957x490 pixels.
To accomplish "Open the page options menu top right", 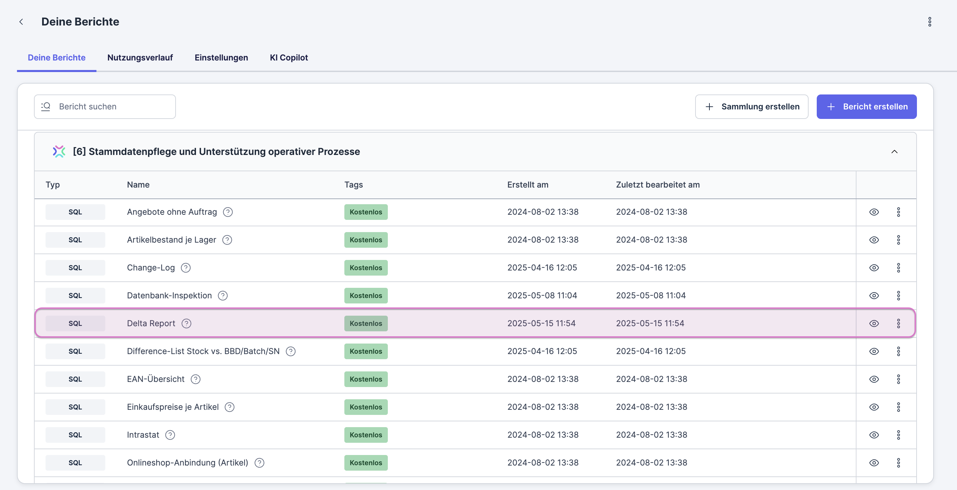I will 930,21.
